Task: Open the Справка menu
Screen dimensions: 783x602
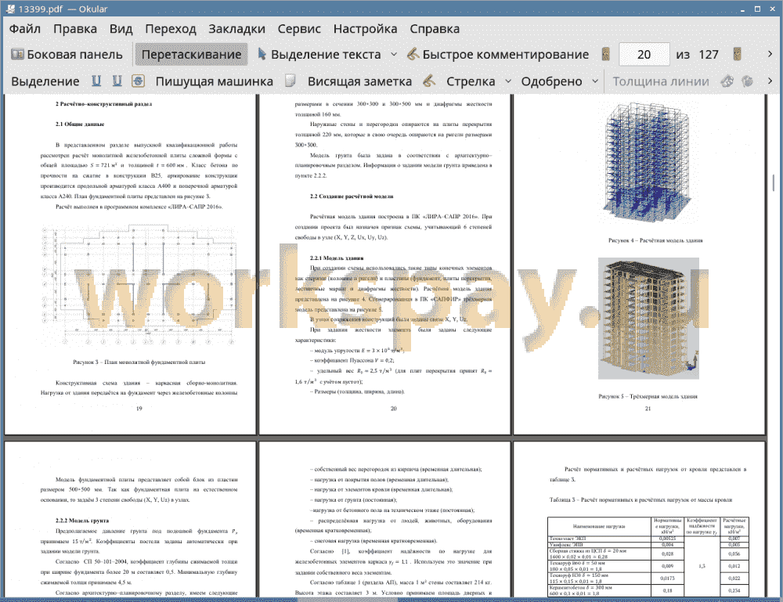Action: pos(435,29)
